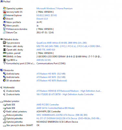
Task: Click the Radič uklad. priestoru icon
Action: pyautogui.click(x=4, y=111)
